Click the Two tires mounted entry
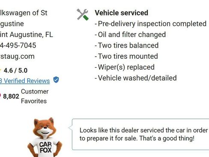Viewport: 209px width, 157px height. [x=126, y=56]
